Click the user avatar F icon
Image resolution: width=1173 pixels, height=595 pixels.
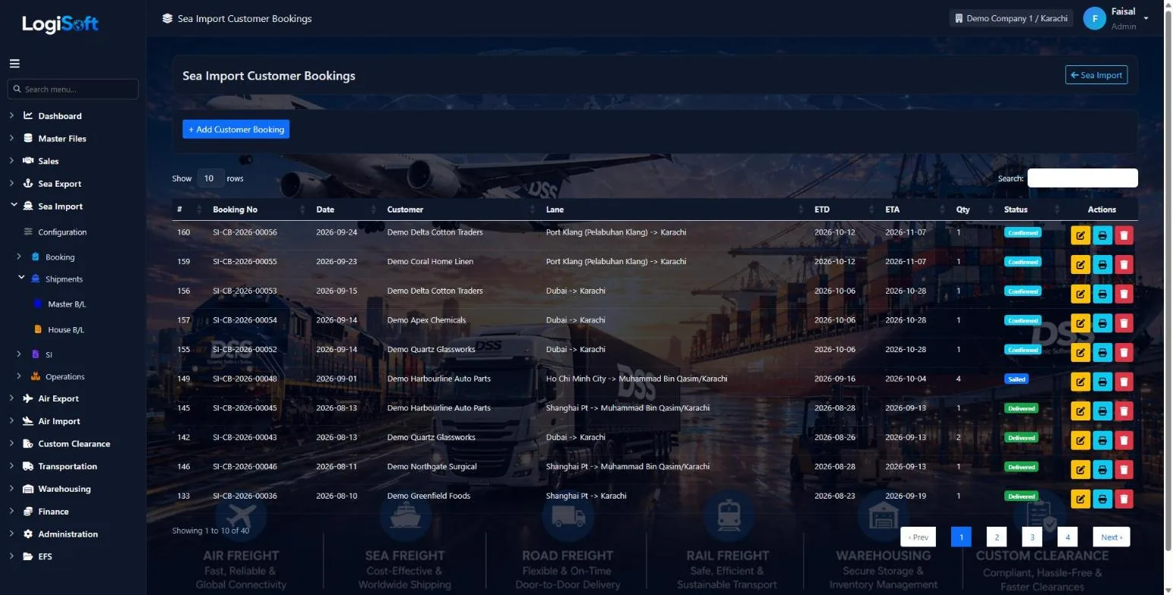tap(1094, 18)
